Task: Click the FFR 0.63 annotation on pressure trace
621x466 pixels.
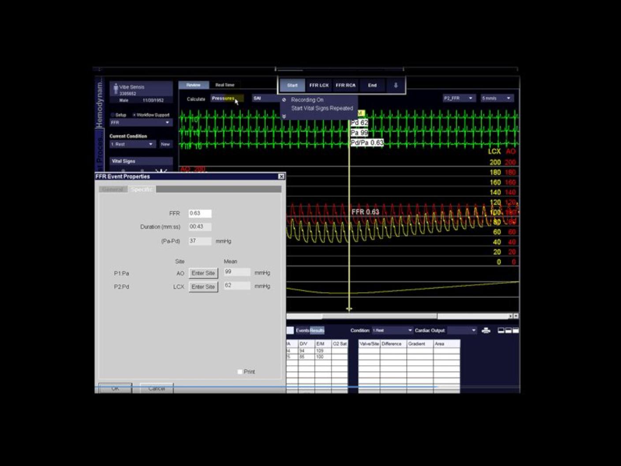Action: click(365, 212)
